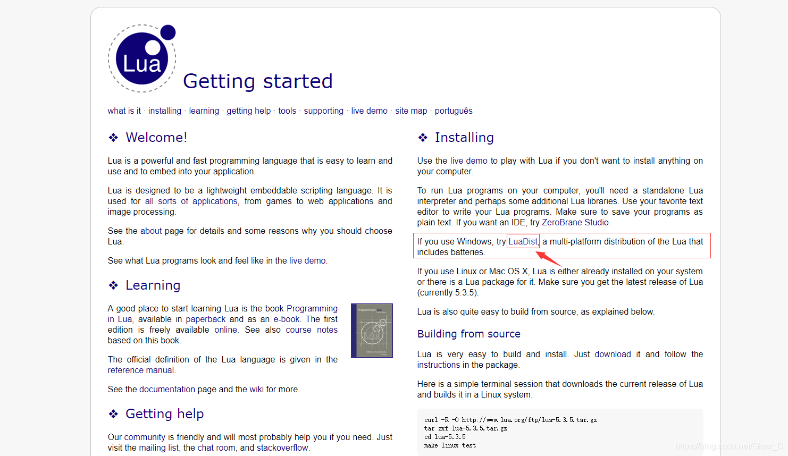Click the 'Installing' section heading
Viewport: 788px width, 456px height.
(x=464, y=137)
